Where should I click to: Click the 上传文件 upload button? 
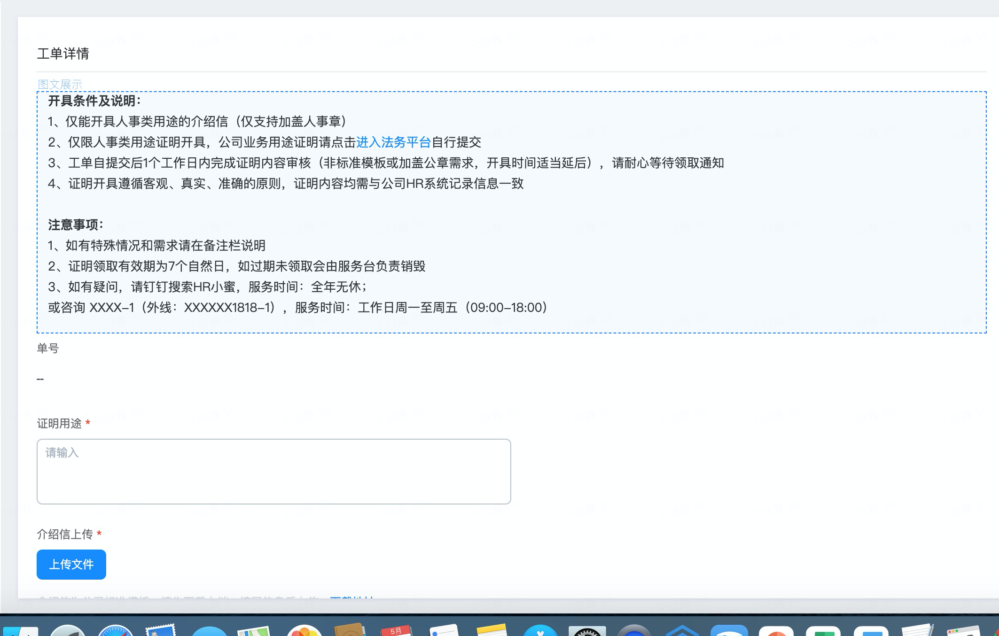[x=71, y=564]
